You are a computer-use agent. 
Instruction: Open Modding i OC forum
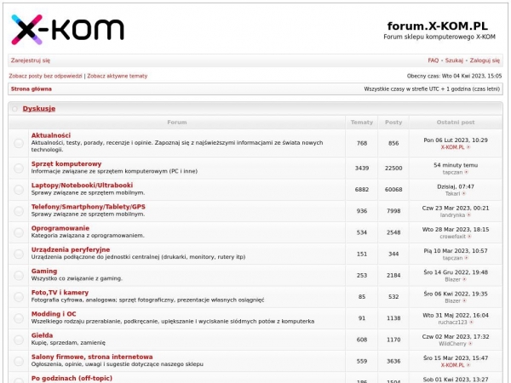[54, 314]
